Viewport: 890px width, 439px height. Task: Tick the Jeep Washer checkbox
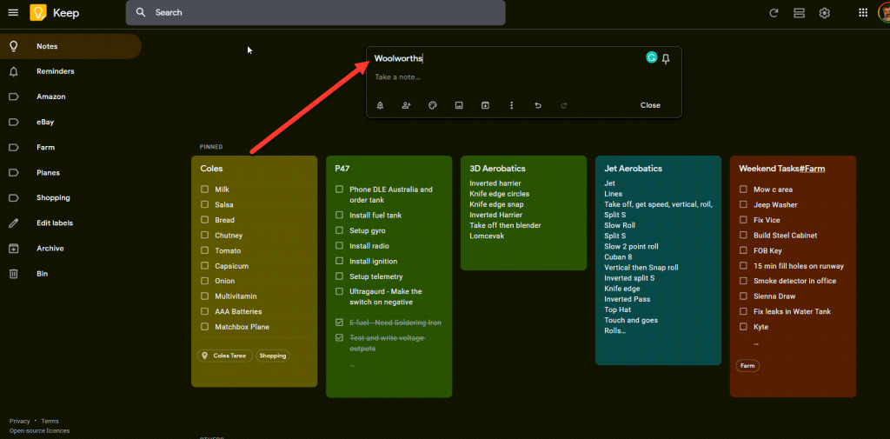tap(743, 204)
